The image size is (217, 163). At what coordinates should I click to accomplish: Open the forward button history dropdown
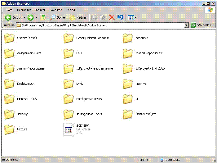click(x=37, y=18)
